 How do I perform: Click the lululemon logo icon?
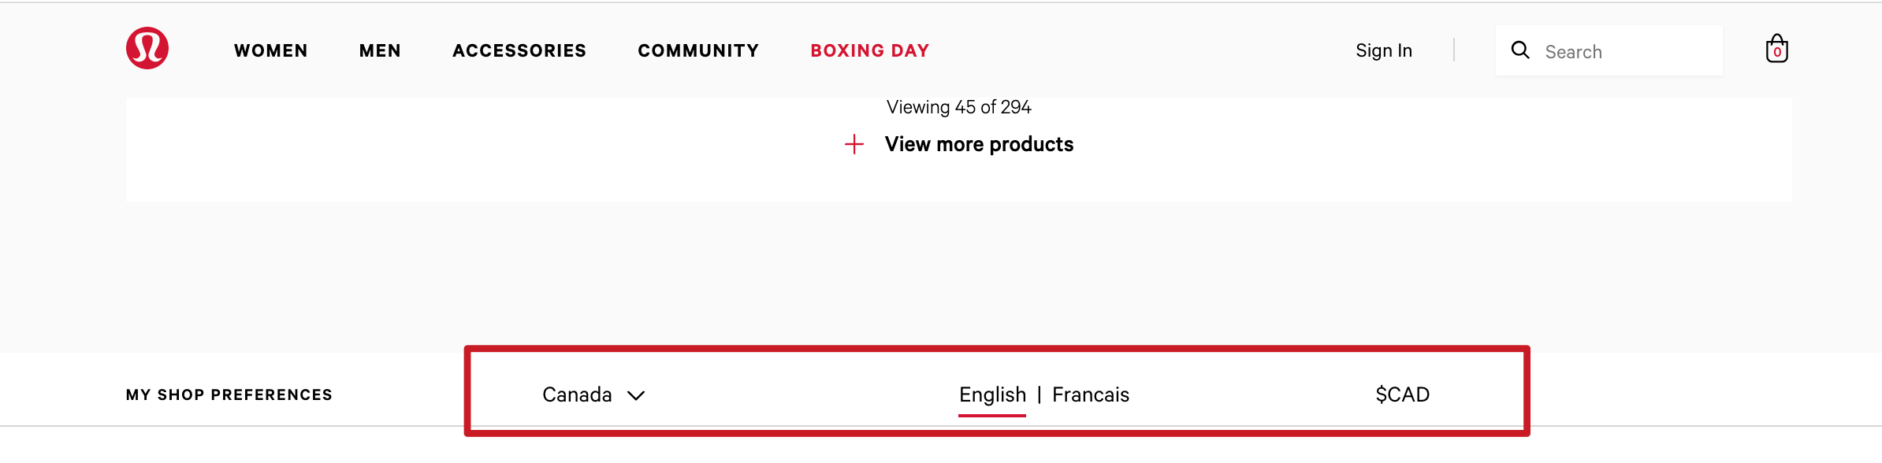point(147,48)
